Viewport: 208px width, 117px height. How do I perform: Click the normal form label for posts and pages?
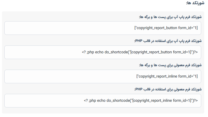click(170, 65)
